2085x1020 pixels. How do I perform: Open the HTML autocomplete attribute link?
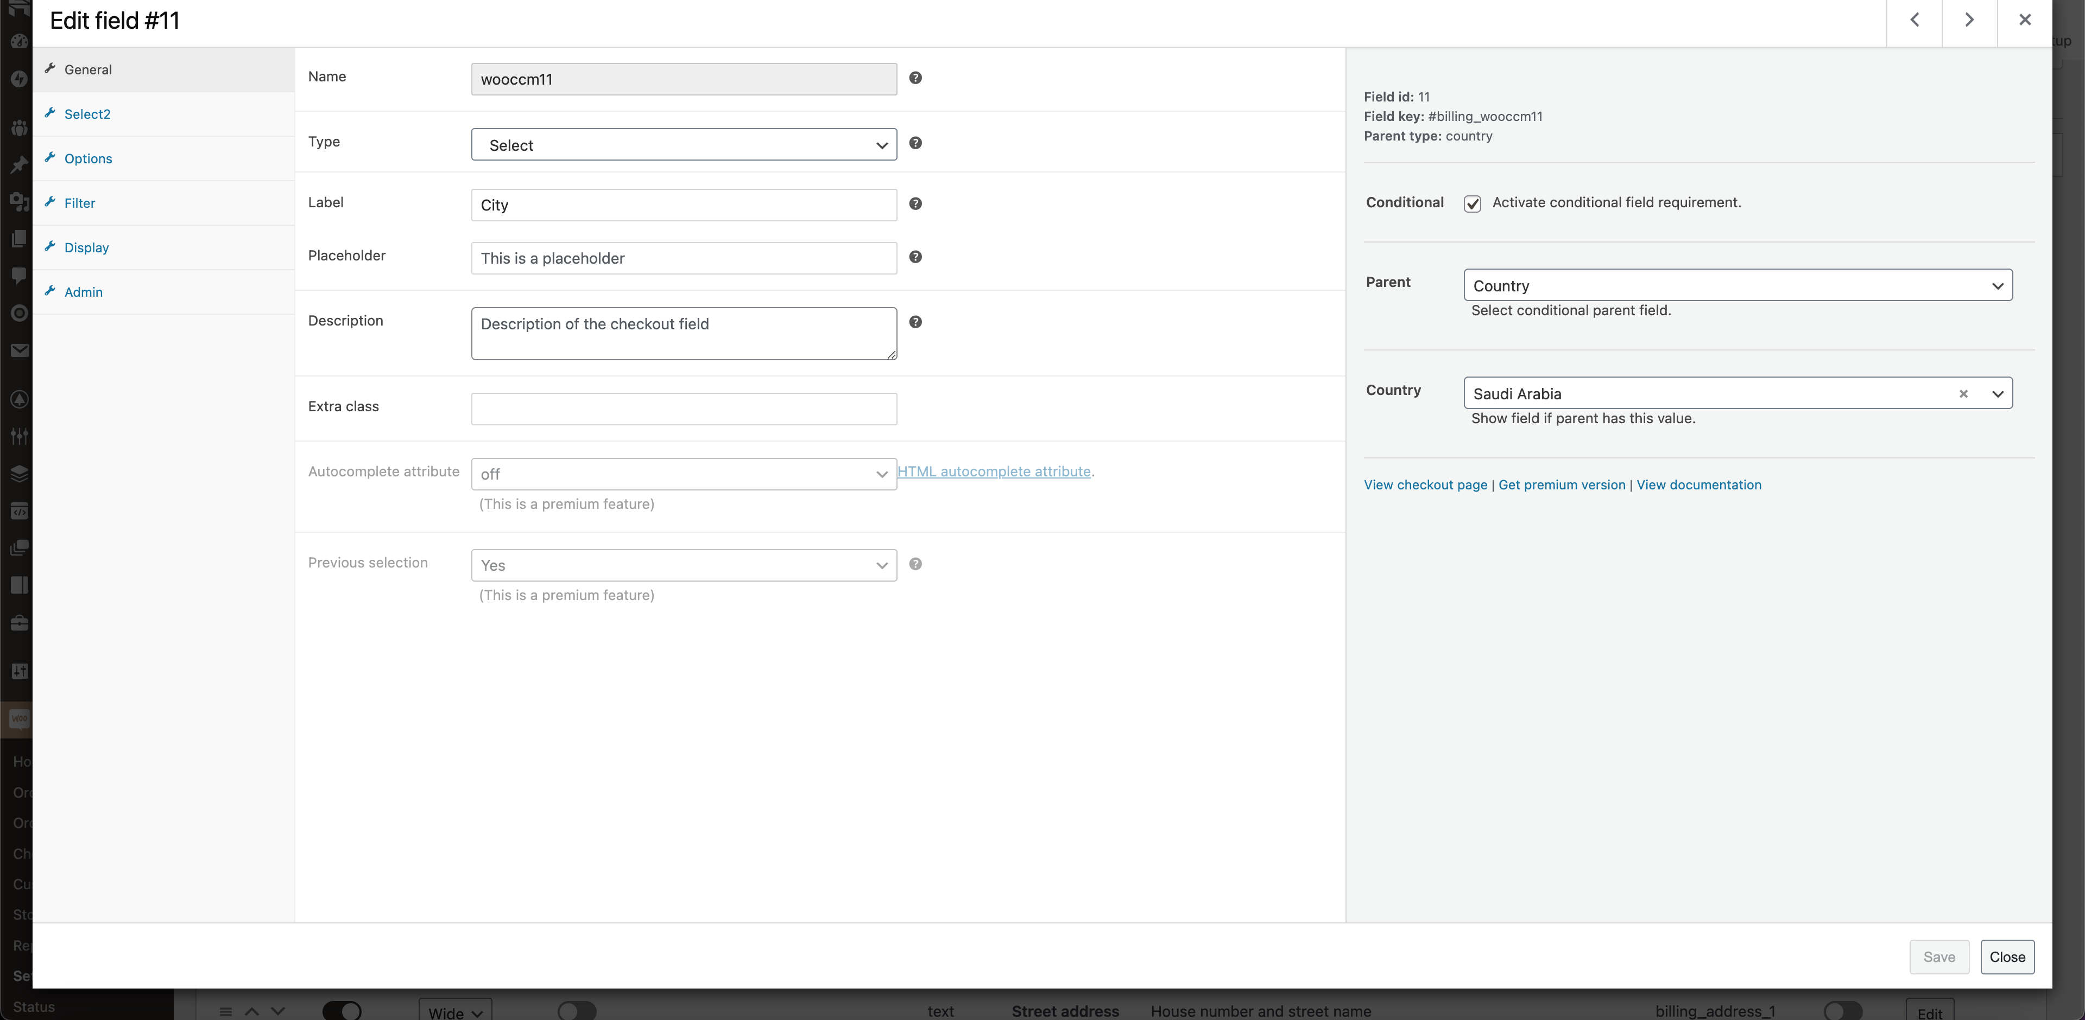[994, 471]
